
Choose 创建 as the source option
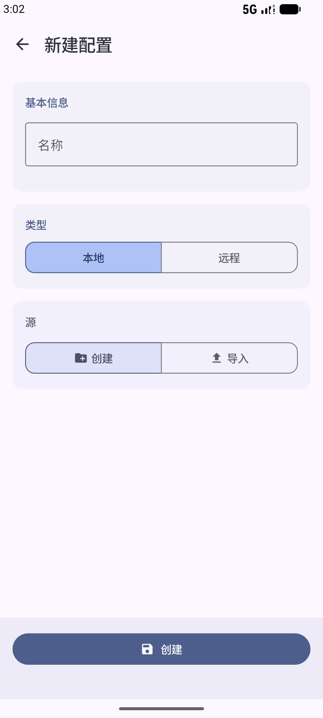93,358
